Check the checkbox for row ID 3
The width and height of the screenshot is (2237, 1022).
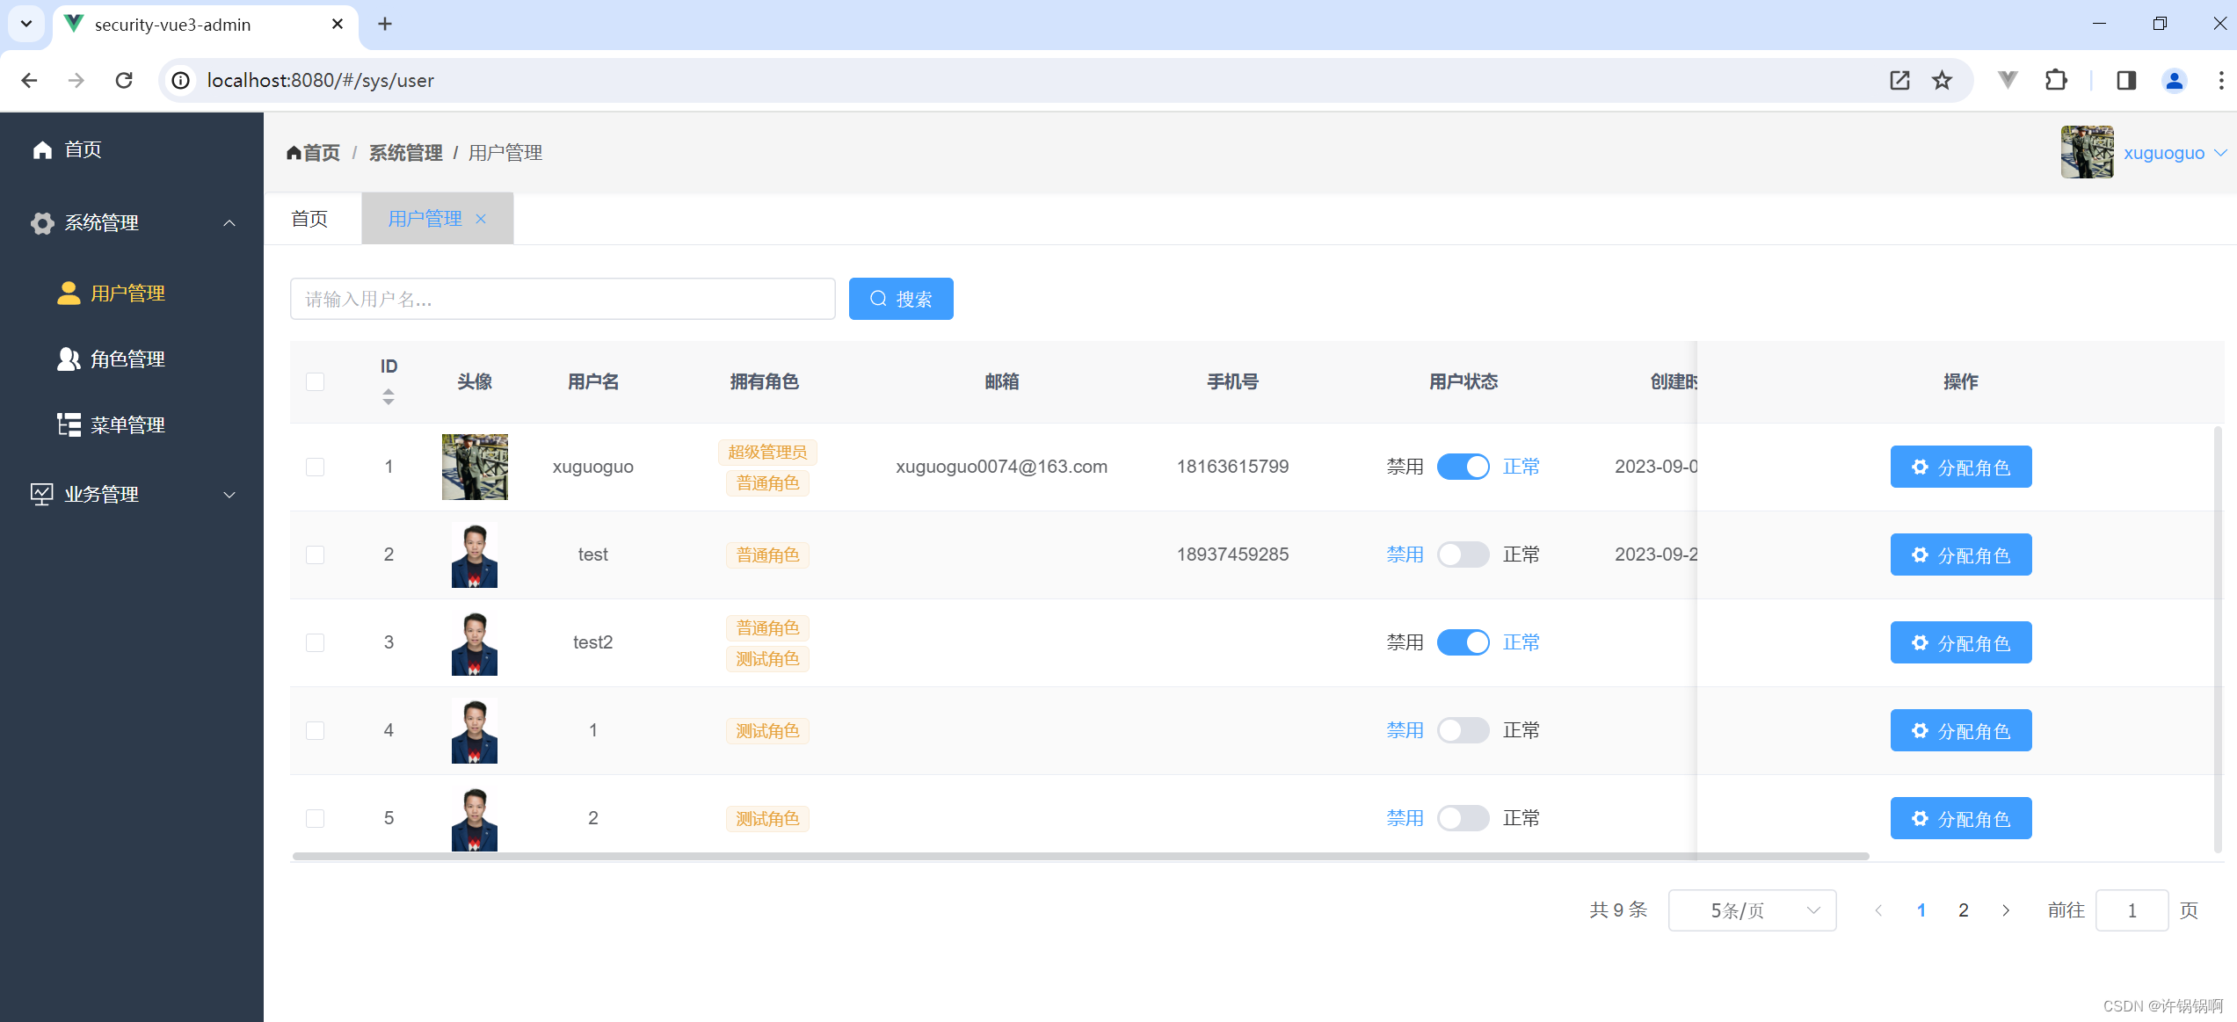[x=316, y=642]
